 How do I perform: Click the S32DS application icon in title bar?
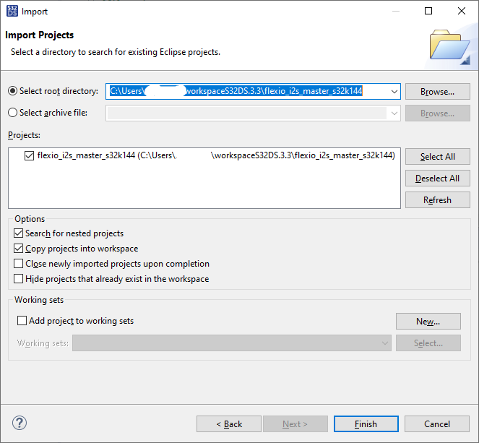[x=12, y=11]
